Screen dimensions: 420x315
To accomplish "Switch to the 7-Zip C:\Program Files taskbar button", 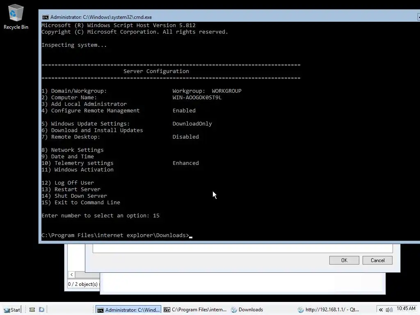I will point(195,310).
